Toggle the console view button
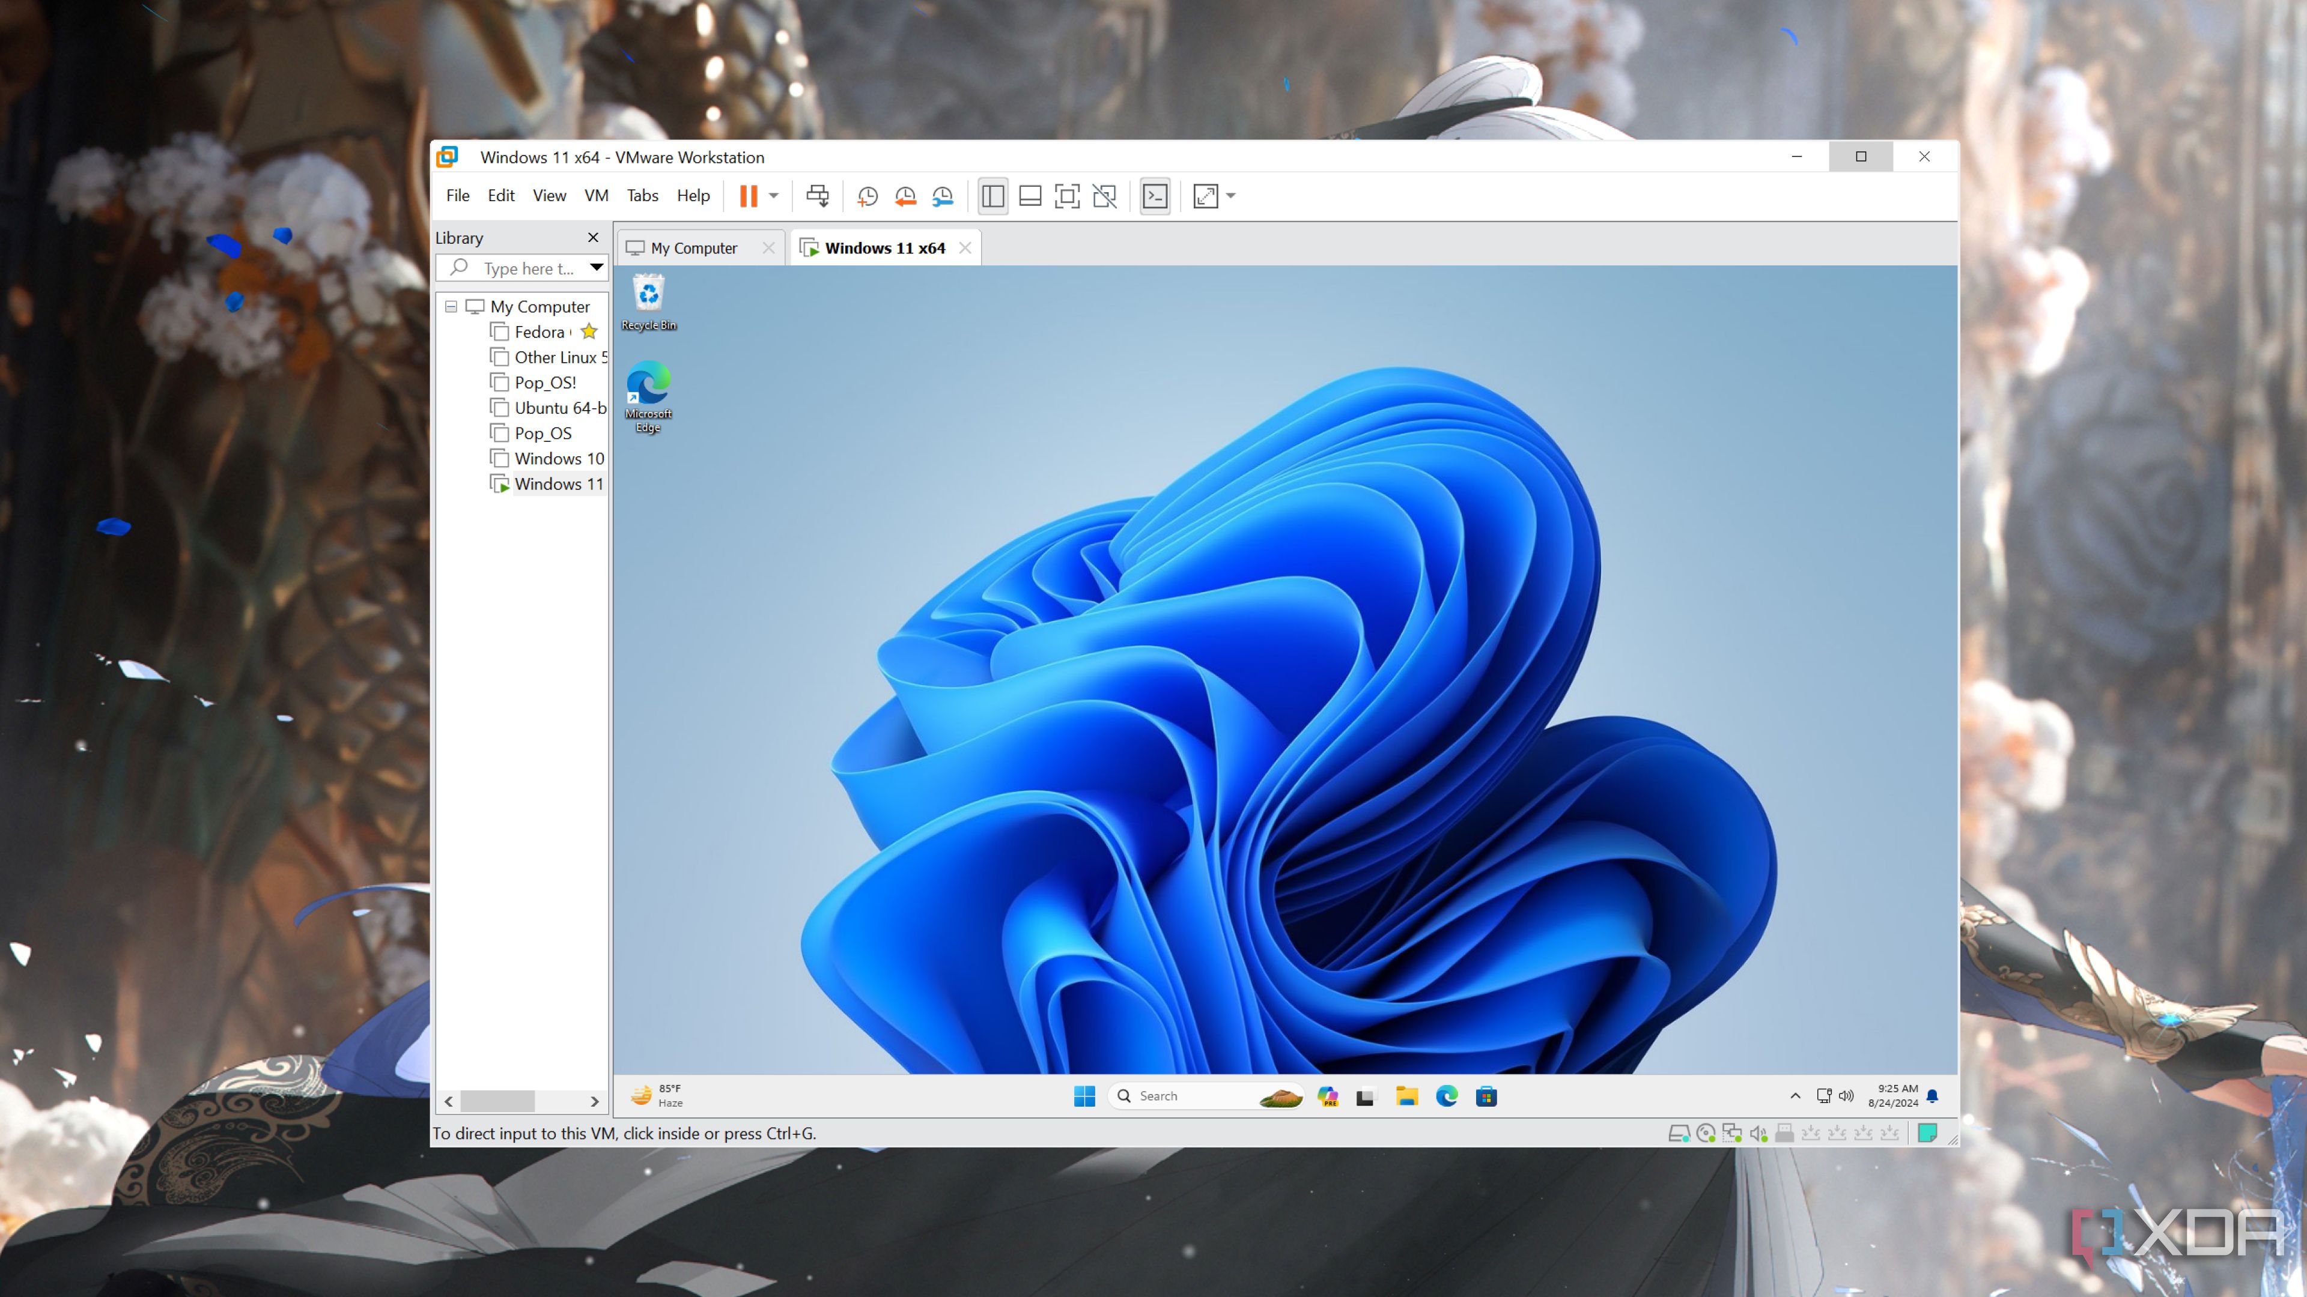Image resolution: width=2307 pixels, height=1297 pixels. coord(1154,196)
